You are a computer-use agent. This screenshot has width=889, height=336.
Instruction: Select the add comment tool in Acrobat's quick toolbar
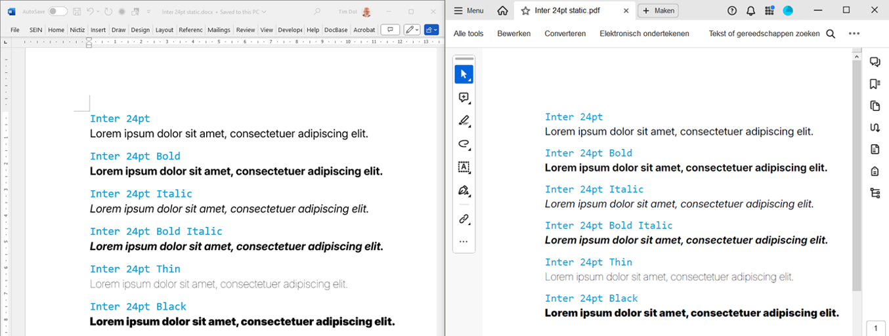464,98
